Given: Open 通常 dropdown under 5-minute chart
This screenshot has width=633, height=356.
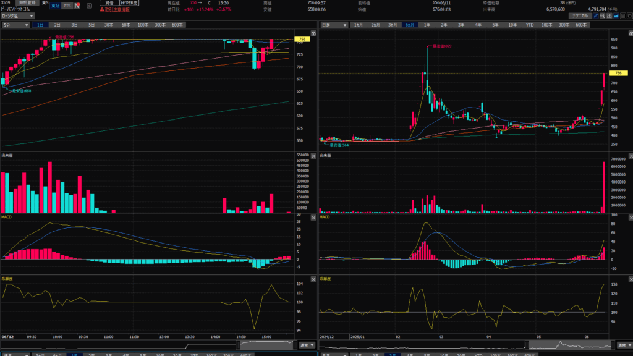Looking at the screenshot, I should [307, 345].
